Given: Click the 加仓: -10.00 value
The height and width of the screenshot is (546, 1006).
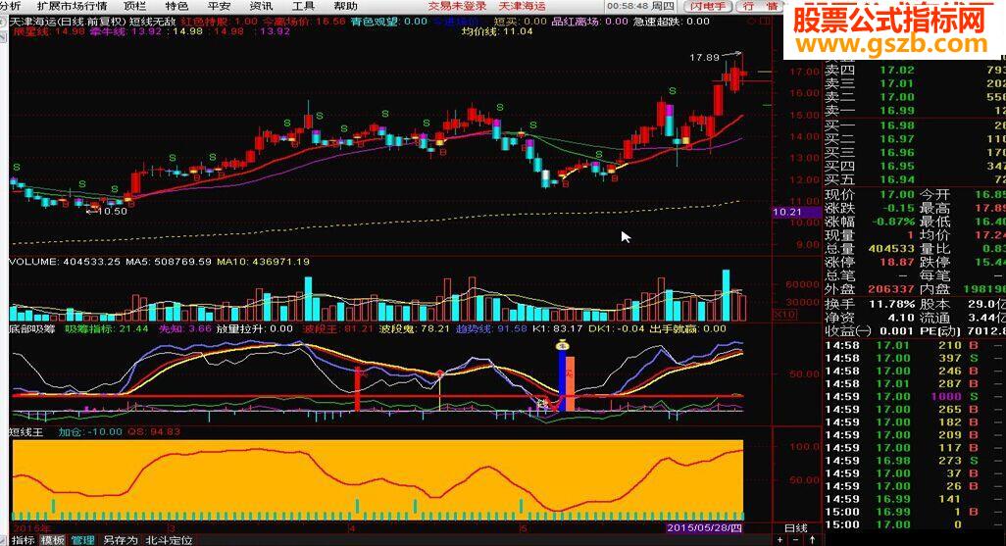Looking at the screenshot, I should pos(90,432).
